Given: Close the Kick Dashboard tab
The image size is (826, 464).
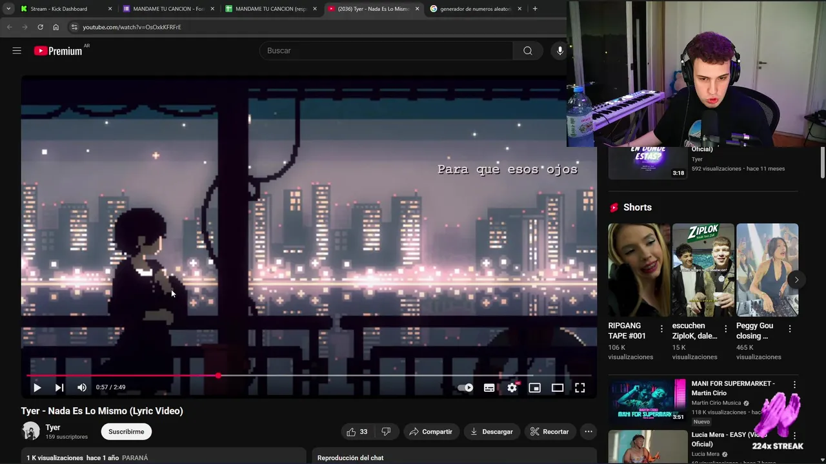Looking at the screenshot, I should coord(110,9).
